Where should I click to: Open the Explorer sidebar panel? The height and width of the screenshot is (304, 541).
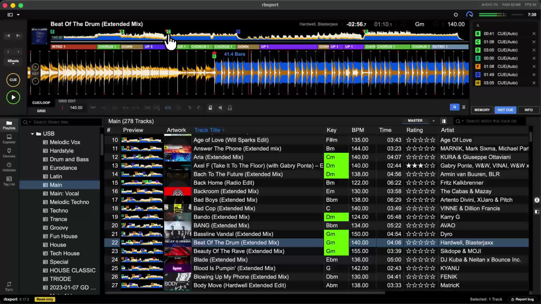9,139
